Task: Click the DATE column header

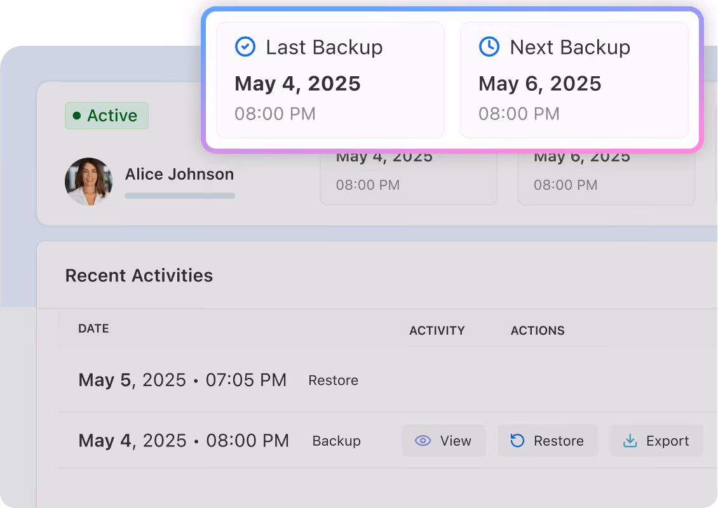Action: point(94,328)
